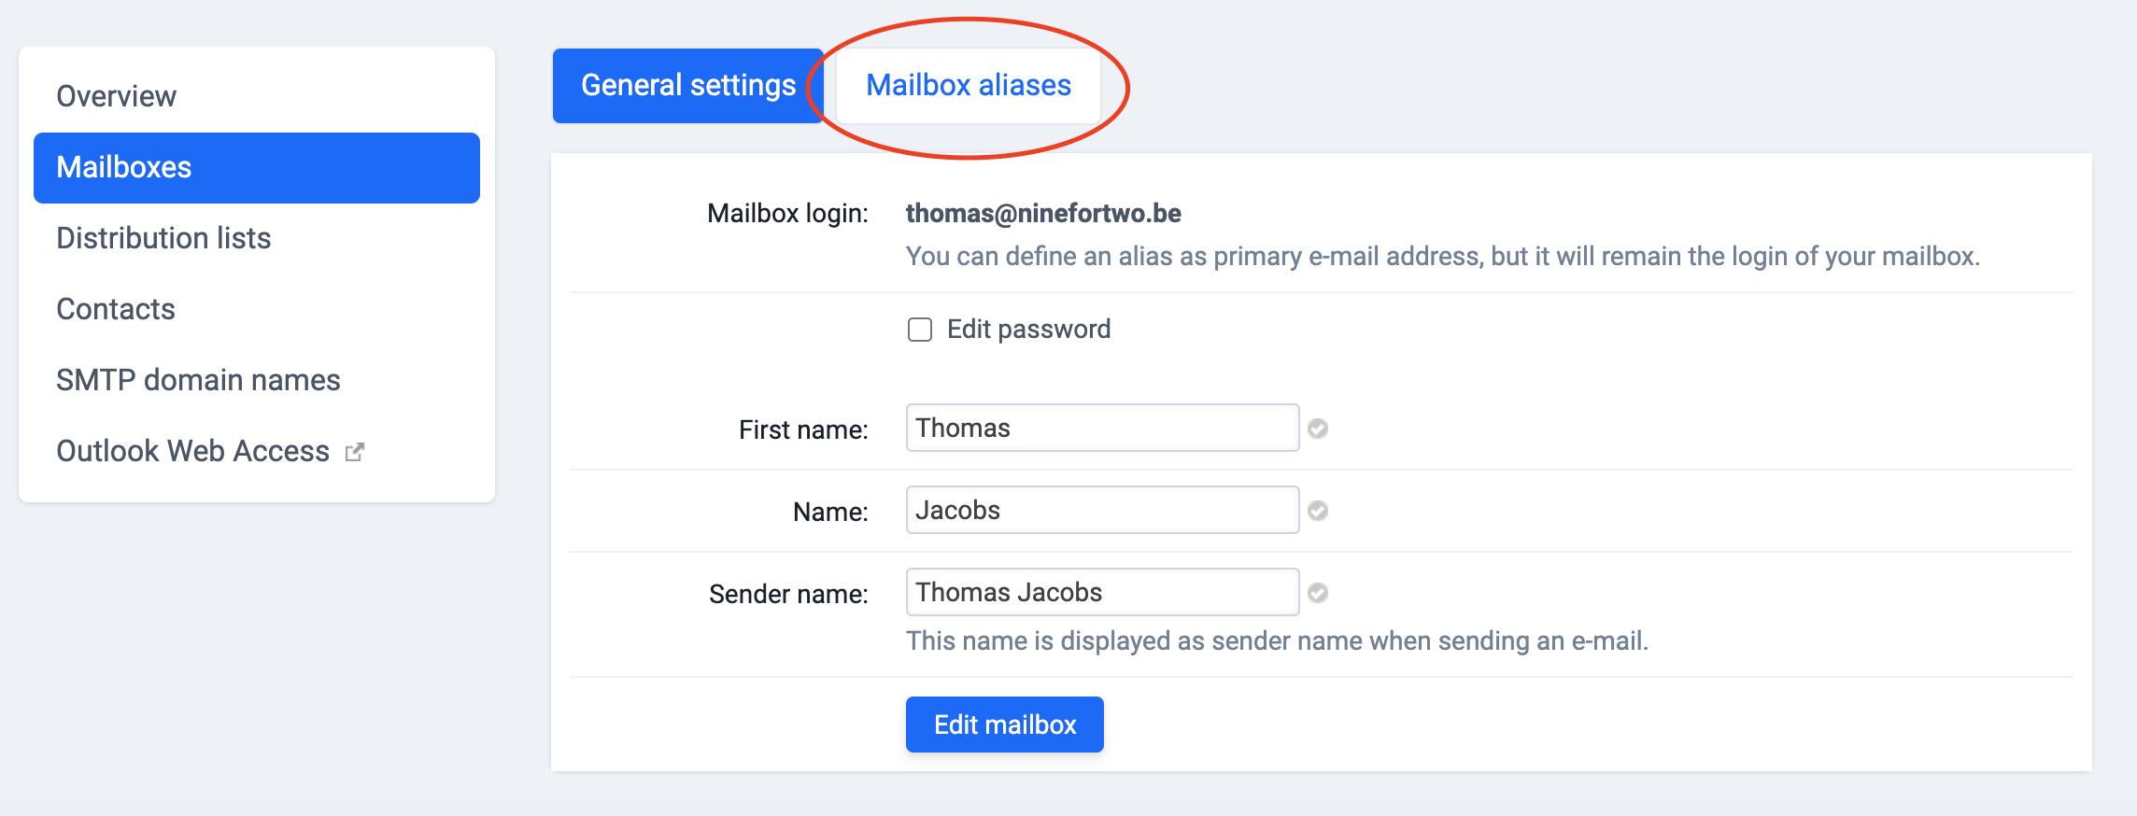Select Mailboxes in the sidebar menu
This screenshot has height=816, width=2137.
pyautogui.click(x=257, y=168)
